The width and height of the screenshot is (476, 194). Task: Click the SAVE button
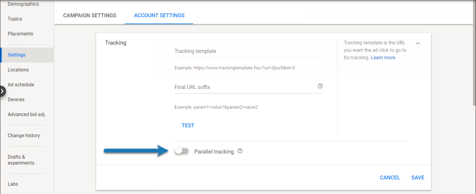418,178
